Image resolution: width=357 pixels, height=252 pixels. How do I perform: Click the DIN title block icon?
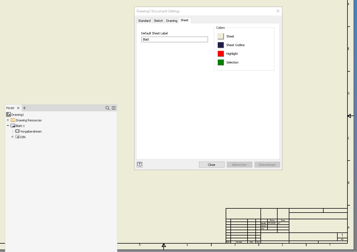pos(17,137)
